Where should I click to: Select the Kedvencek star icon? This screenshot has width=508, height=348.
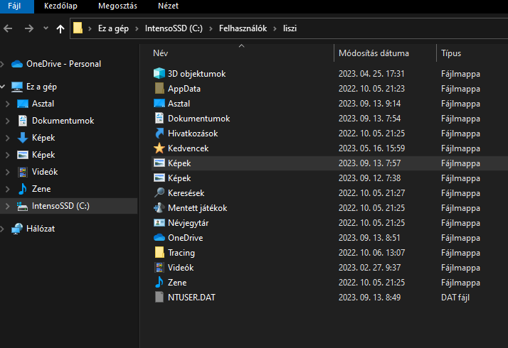pos(159,148)
